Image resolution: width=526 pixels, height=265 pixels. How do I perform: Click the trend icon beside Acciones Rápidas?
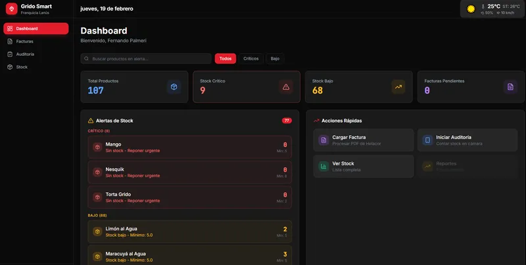pyautogui.click(x=316, y=121)
